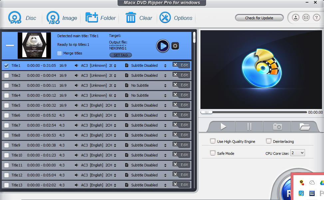This screenshot has width=324, height=200.
Task: Enable Safe Mode checkbox
Action: (213, 153)
